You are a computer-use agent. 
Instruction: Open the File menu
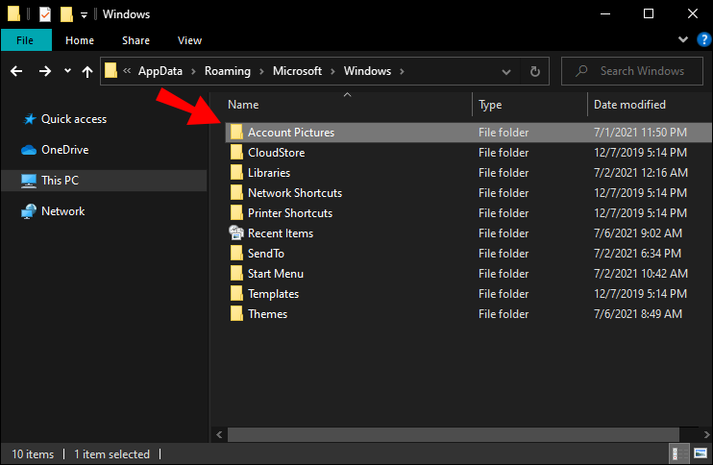[26, 40]
